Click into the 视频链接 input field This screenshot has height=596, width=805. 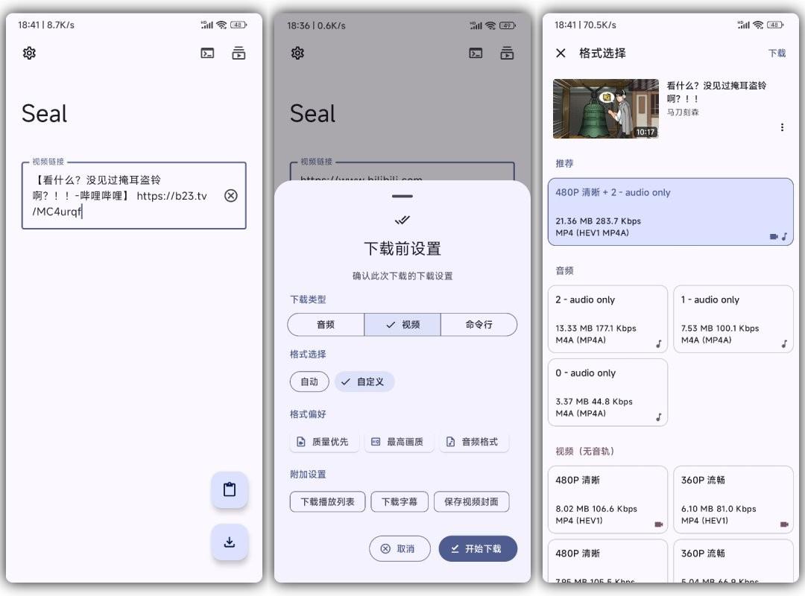pyautogui.click(x=123, y=196)
